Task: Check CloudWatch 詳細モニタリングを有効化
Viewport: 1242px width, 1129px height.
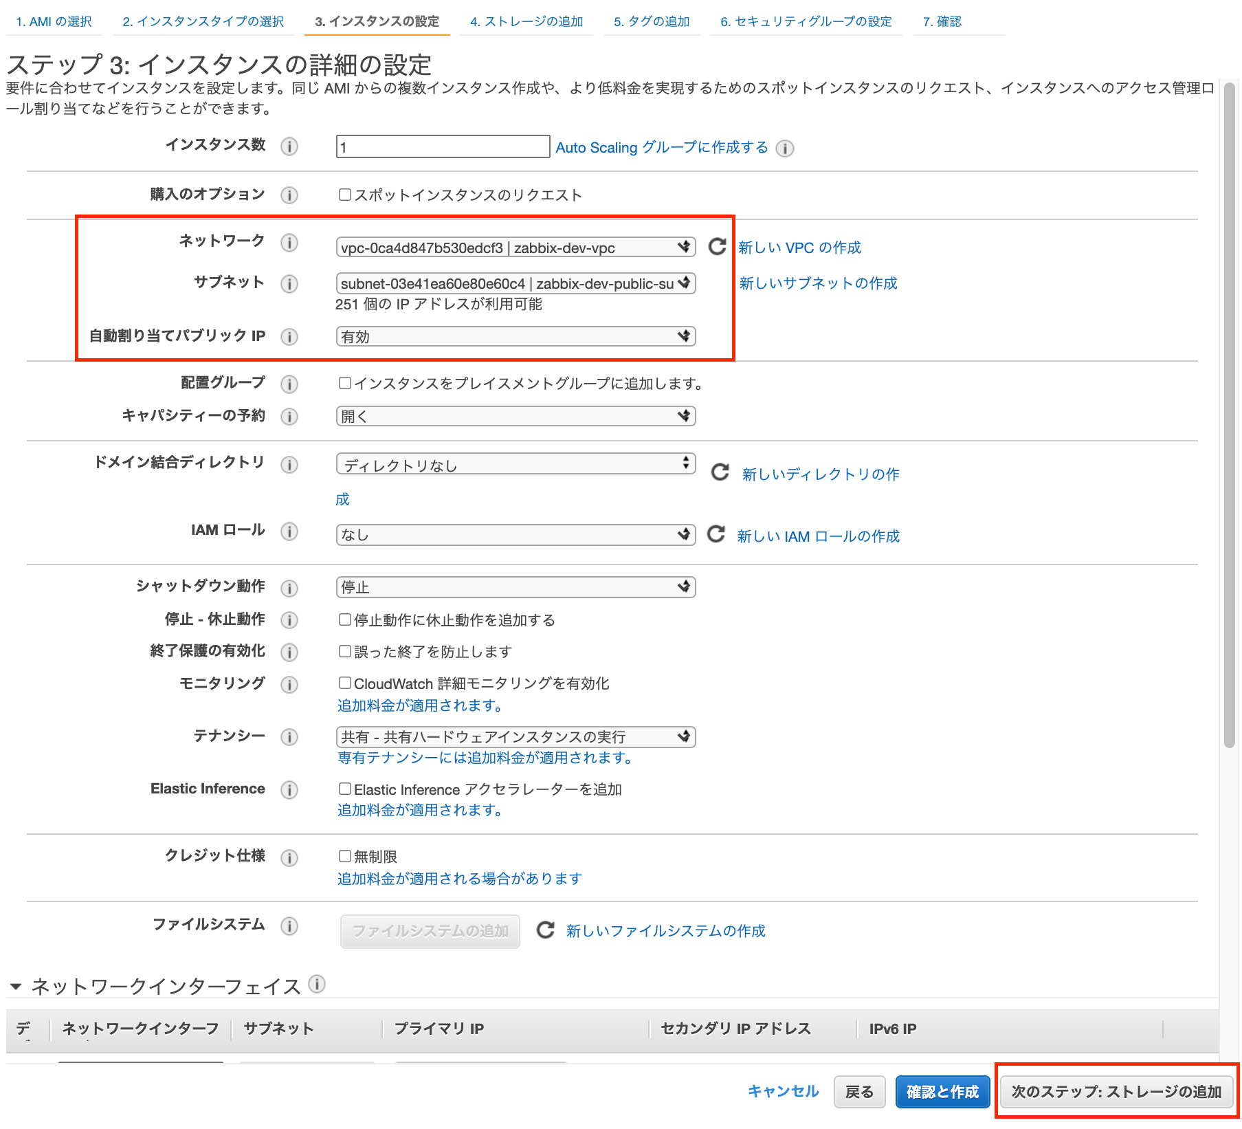Action: [345, 683]
